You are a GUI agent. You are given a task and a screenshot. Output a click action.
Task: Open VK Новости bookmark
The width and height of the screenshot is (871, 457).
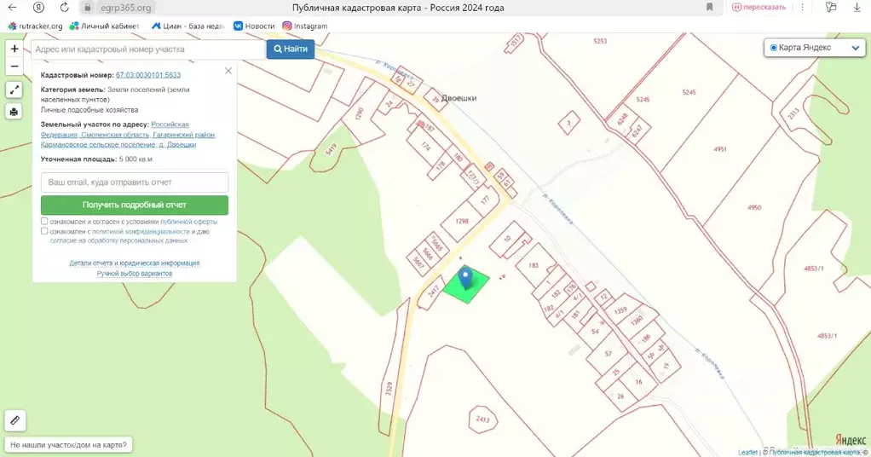coord(254,26)
